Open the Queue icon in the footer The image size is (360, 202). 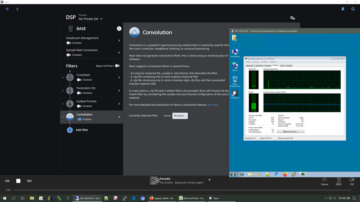tap(324, 180)
